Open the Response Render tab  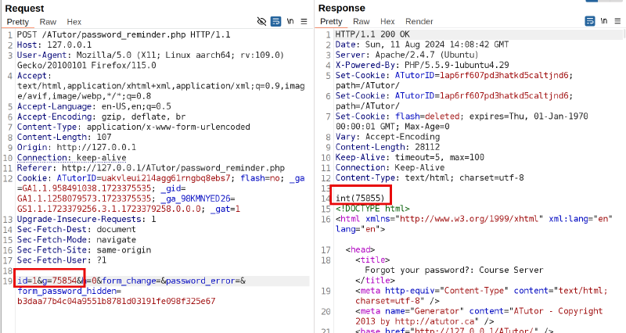coord(419,22)
